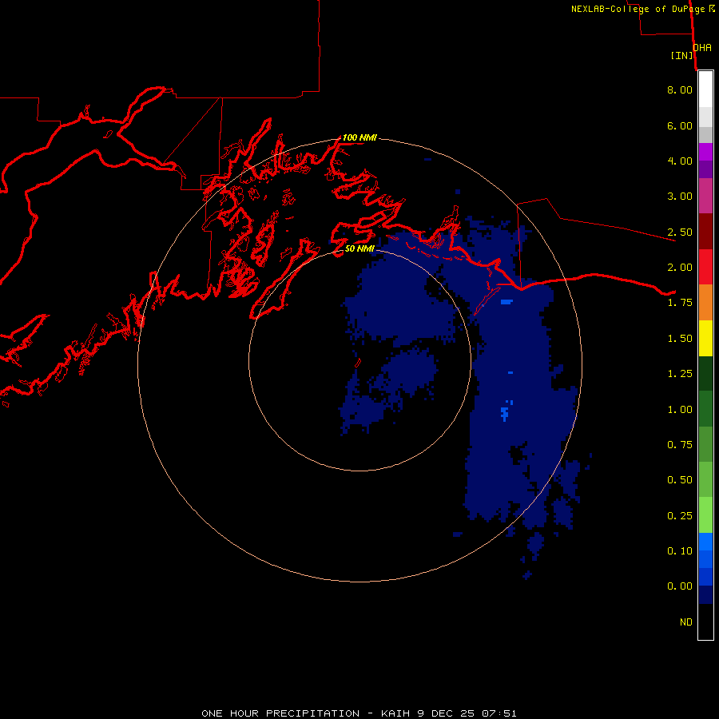The height and width of the screenshot is (719, 719).
Task: Select the 2.00 scale label
Action: (x=680, y=268)
